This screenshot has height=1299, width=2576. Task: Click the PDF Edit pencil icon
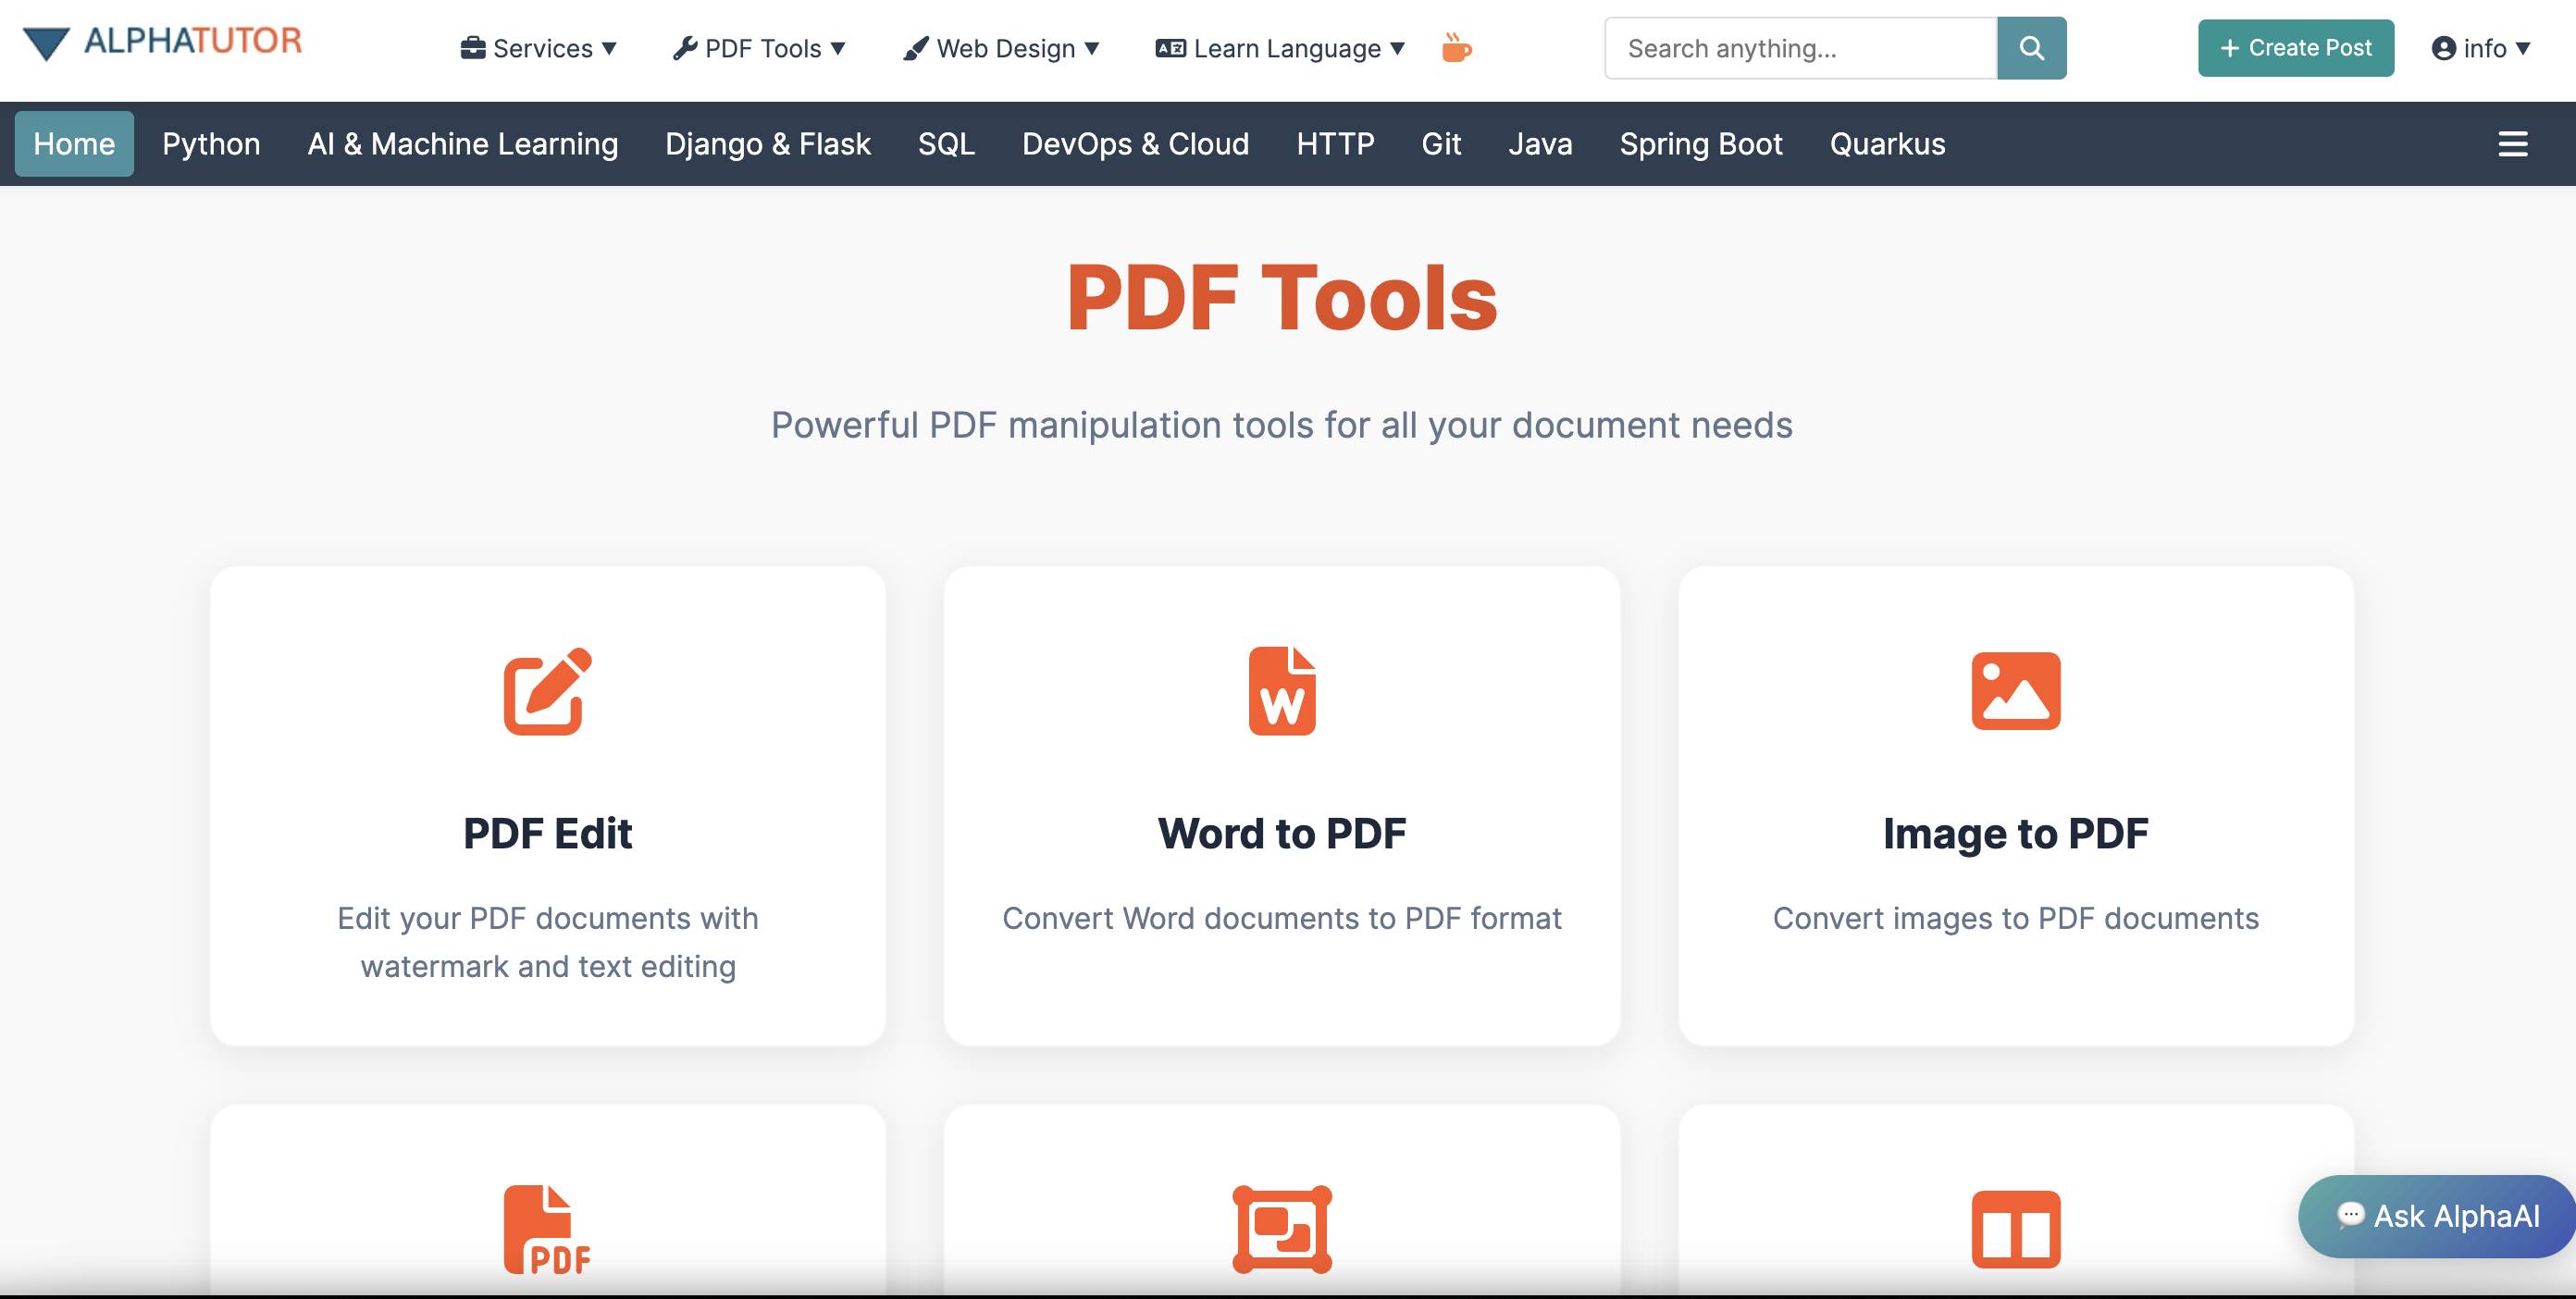tap(548, 691)
